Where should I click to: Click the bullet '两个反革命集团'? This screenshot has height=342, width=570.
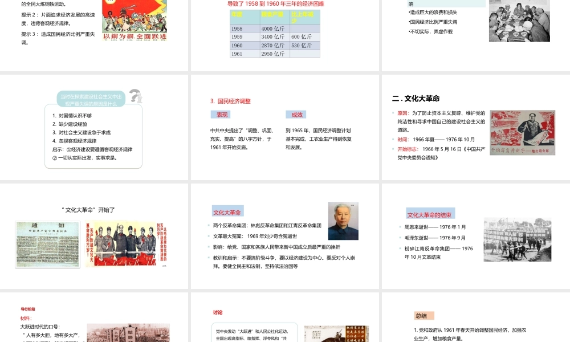pos(267,226)
